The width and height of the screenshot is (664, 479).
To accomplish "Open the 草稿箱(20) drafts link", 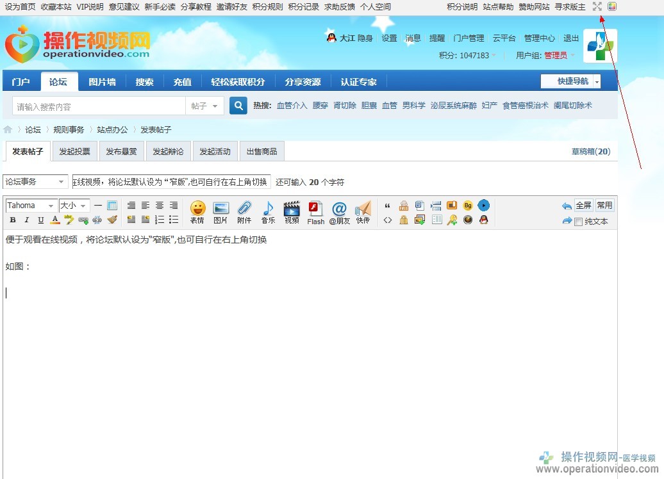I will pyautogui.click(x=590, y=152).
